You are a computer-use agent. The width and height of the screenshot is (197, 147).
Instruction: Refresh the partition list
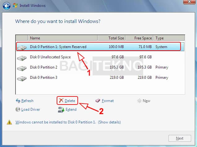(27, 101)
